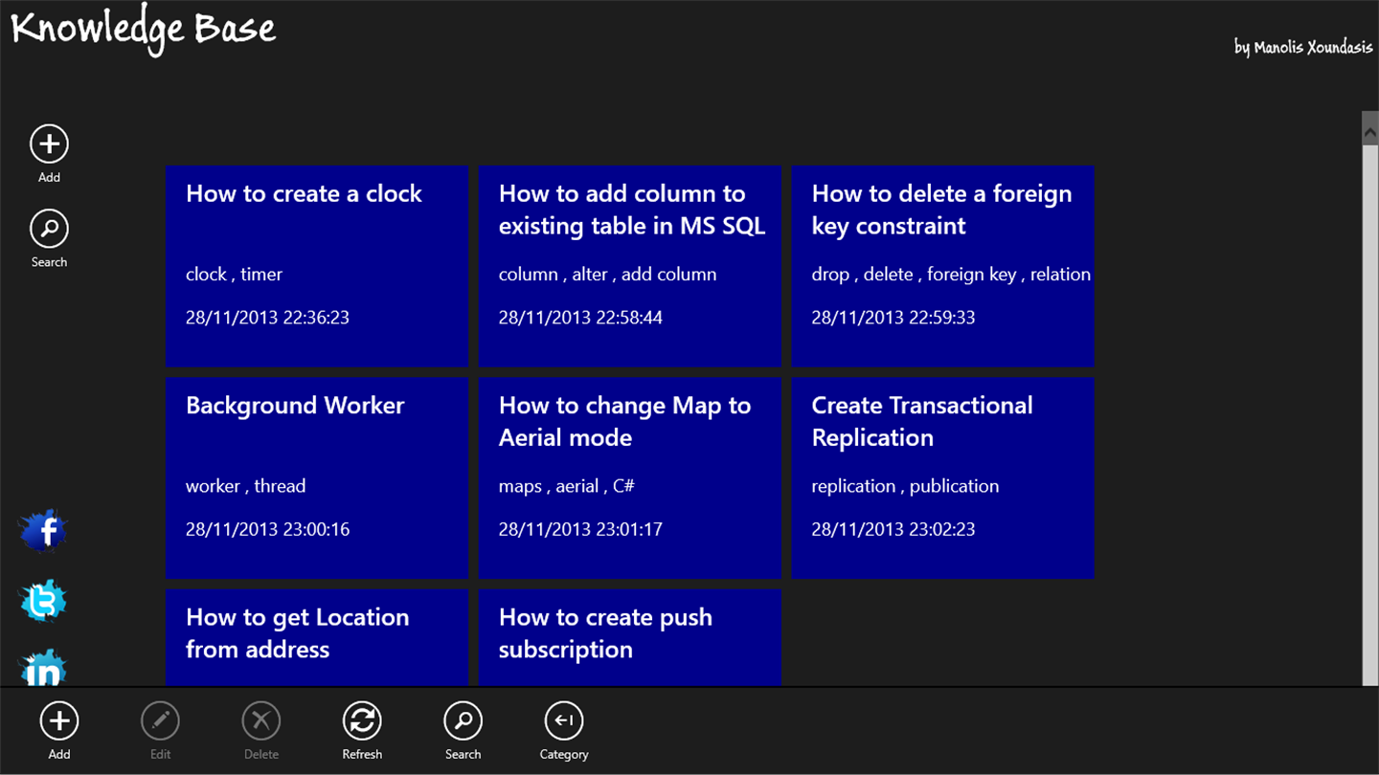Open the LinkedIn link icon
The image size is (1379, 775).
point(43,669)
